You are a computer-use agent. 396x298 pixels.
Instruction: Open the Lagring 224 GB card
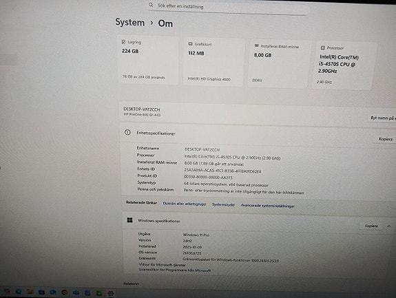tap(148, 60)
